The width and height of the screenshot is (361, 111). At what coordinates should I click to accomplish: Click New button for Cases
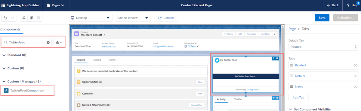pos(200,94)
